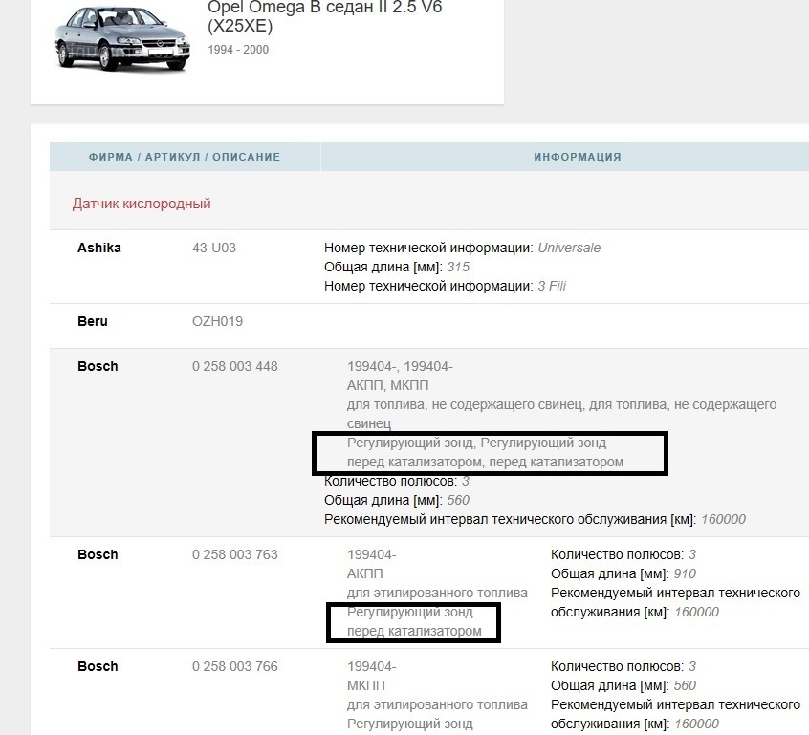The image size is (809, 735).
Task: Select АКПП text in the 003 763 row
Action: pos(365,573)
